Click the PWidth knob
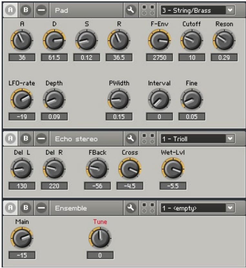The height and width of the screenshot is (268, 246). [x=119, y=99]
